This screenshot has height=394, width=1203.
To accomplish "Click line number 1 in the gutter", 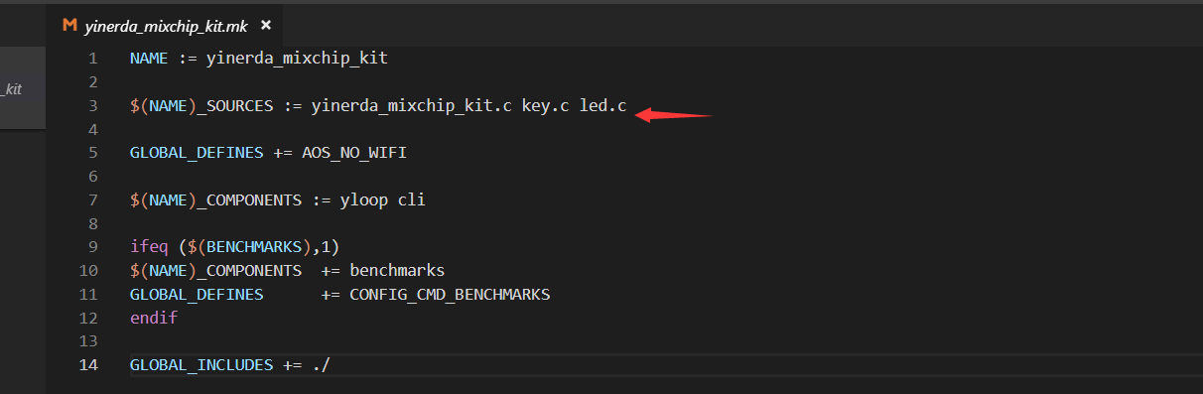I will 92,58.
